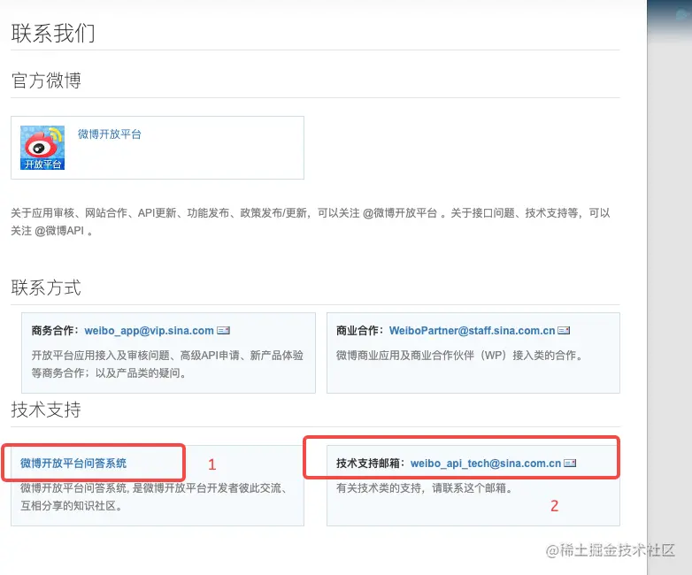Viewport: 692px width, 575px height.
Task: Select the 官方微博 section heading
Action: [x=46, y=80]
